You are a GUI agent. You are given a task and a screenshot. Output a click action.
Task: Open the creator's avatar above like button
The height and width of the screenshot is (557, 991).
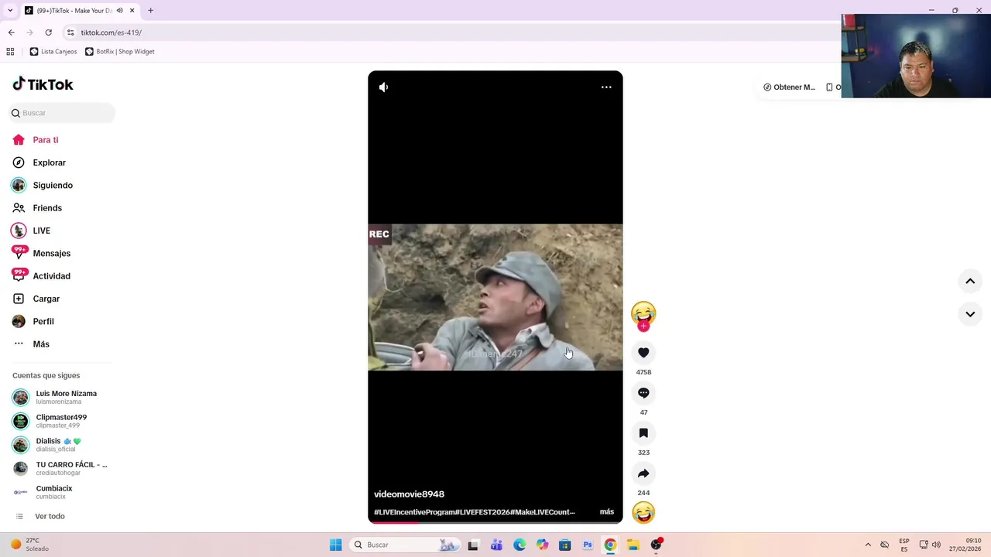click(x=643, y=313)
